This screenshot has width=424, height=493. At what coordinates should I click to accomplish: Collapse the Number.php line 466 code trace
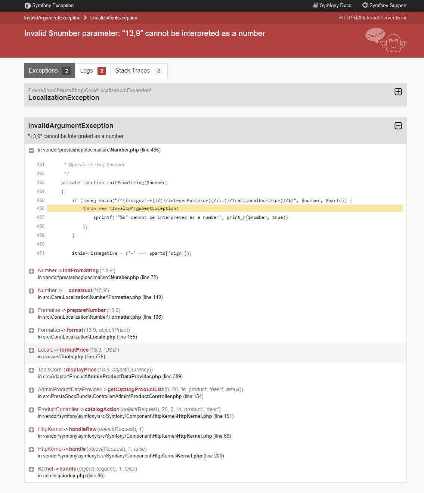pos(31,150)
